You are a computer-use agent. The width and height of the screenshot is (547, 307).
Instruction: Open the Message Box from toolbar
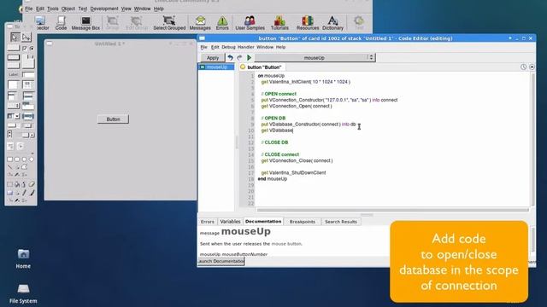click(85, 23)
